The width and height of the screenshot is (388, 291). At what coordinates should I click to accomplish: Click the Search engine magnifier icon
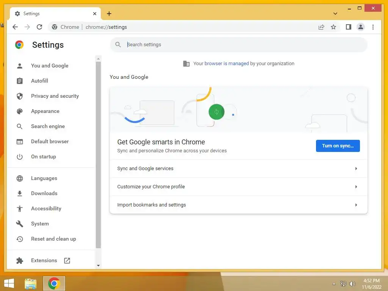tap(20, 127)
